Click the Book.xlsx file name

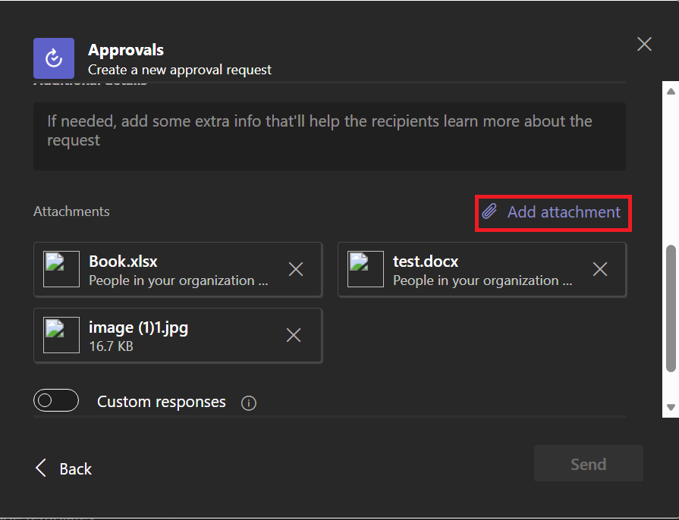pos(123,262)
